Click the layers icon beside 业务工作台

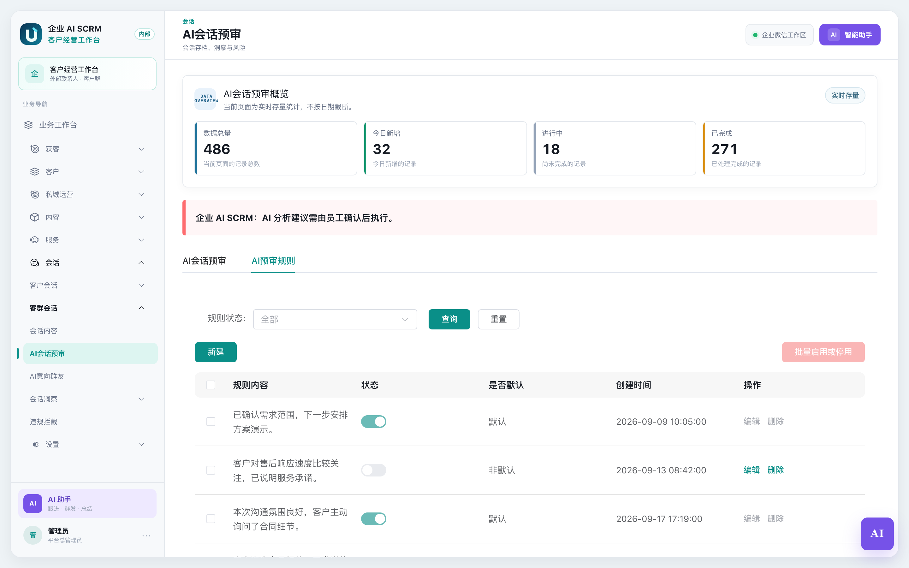pyautogui.click(x=28, y=125)
